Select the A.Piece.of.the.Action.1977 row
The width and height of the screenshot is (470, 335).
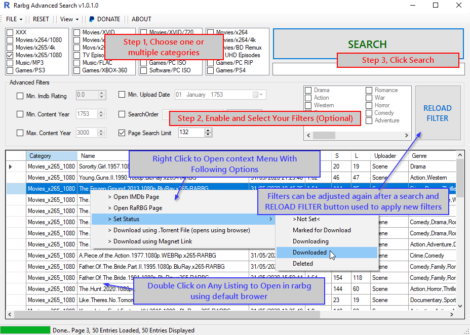231,256
